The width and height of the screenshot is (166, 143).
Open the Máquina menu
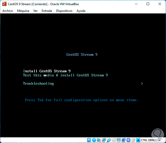[x=23, y=11]
